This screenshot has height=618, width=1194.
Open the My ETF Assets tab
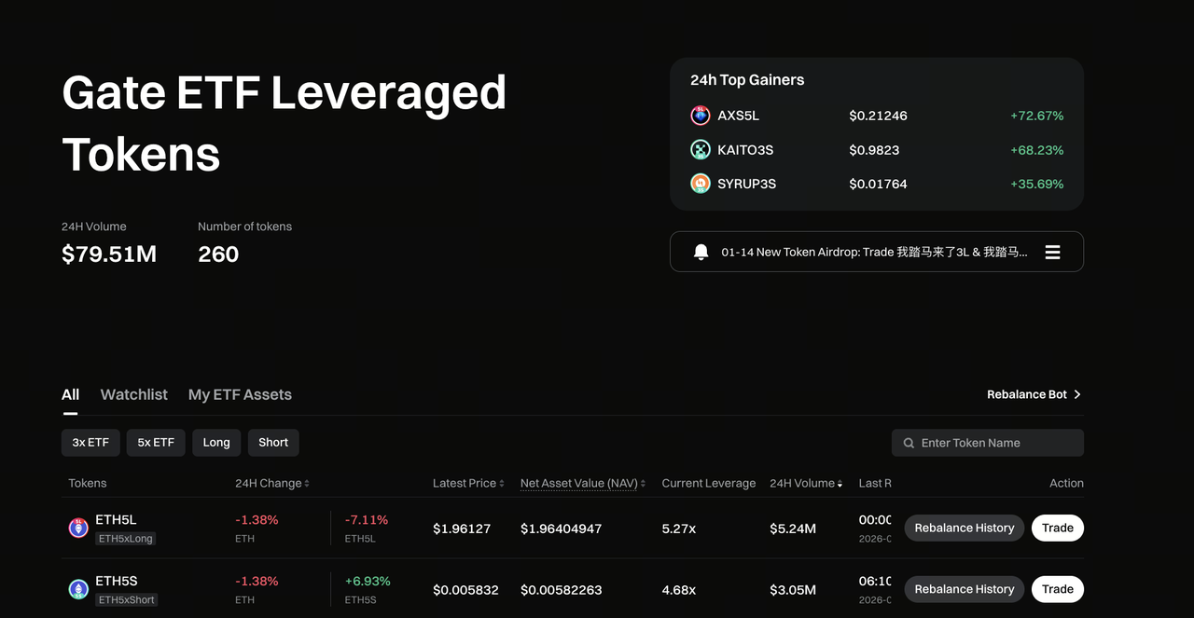(240, 394)
